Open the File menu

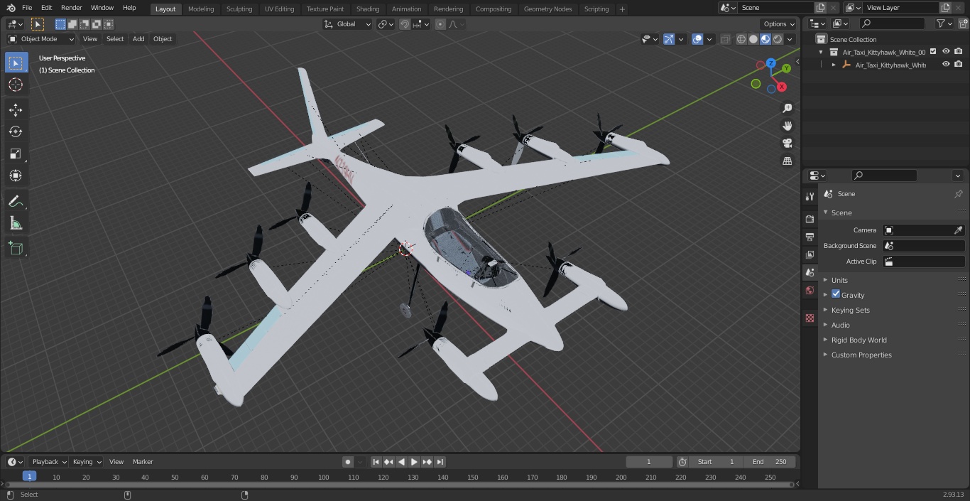tap(27, 8)
